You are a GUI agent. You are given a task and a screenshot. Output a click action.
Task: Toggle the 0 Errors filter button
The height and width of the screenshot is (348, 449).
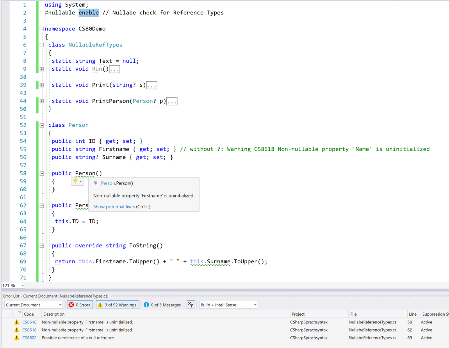80,305
